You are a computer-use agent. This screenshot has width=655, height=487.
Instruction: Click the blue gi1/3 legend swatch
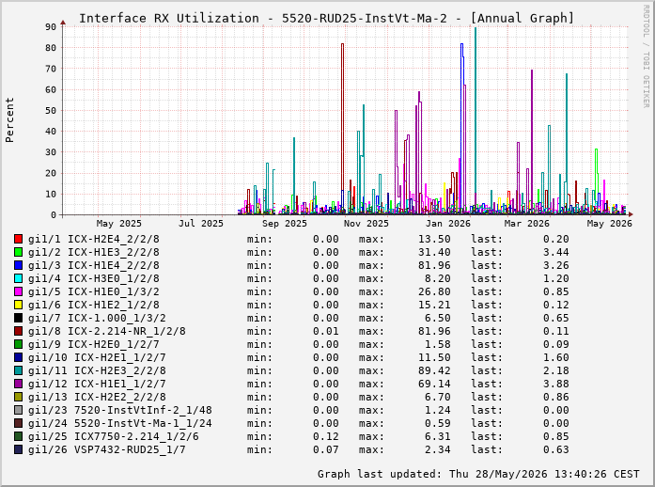pyautogui.click(x=18, y=265)
